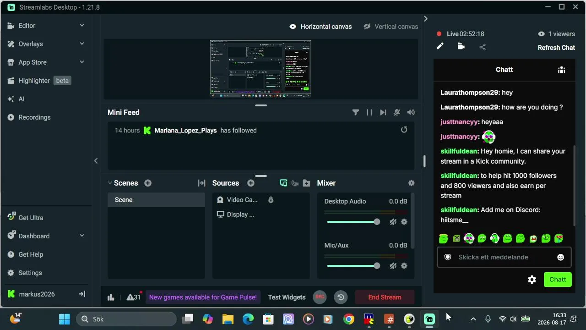The width and height of the screenshot is (586, 330).
Task: Open the guest cam icon in Sources header
Action: click(295, 183)
